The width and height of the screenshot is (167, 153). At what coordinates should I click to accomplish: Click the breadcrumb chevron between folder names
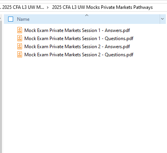point(48,7)
